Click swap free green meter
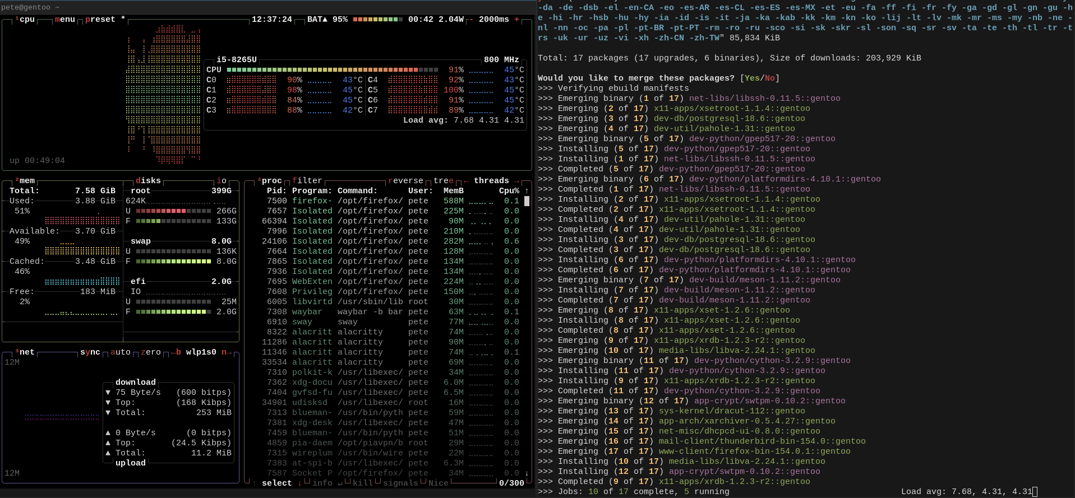The height and width of the screenshot is (498, 1075). pos(173,262)
